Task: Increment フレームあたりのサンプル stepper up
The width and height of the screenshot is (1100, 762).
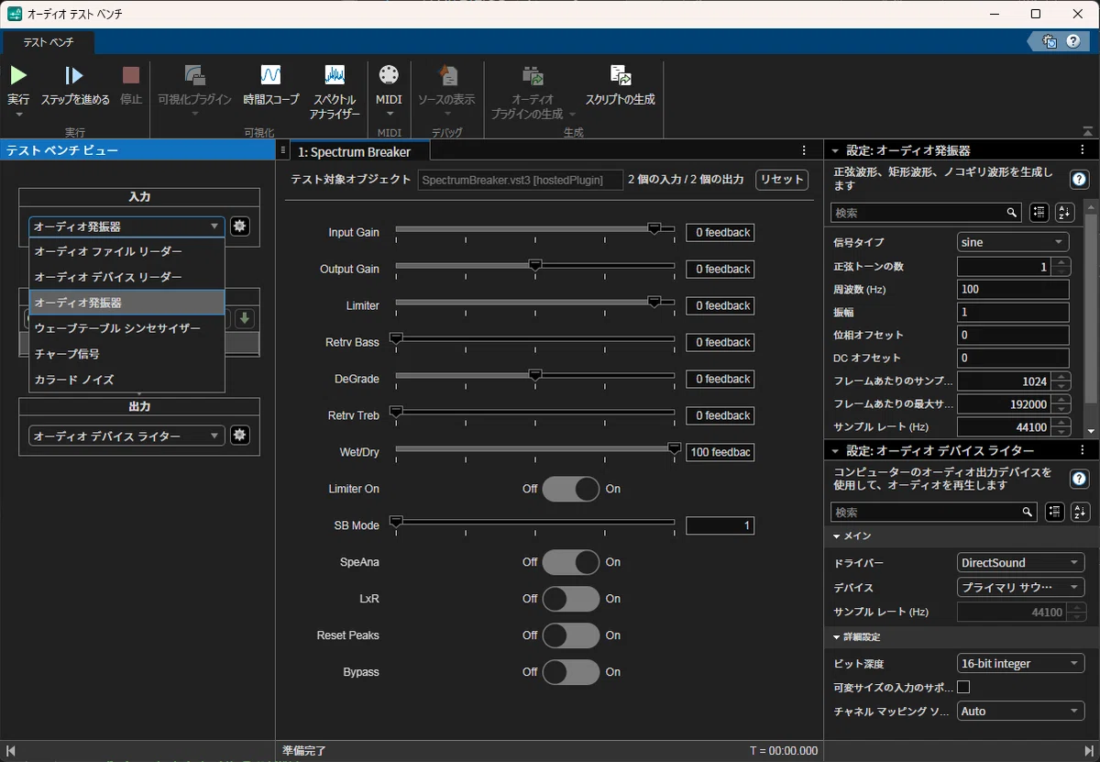Action: click(1061, 376)
